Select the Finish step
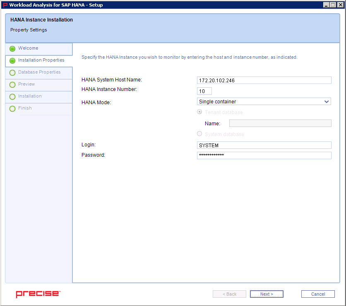The width and height of the screenshot is (346, 306). pos(39,109)
